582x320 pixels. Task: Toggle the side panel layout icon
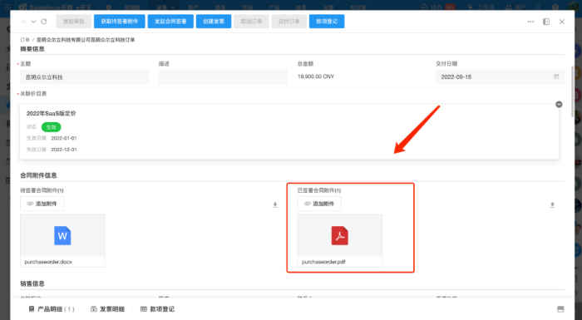point(546,22)
